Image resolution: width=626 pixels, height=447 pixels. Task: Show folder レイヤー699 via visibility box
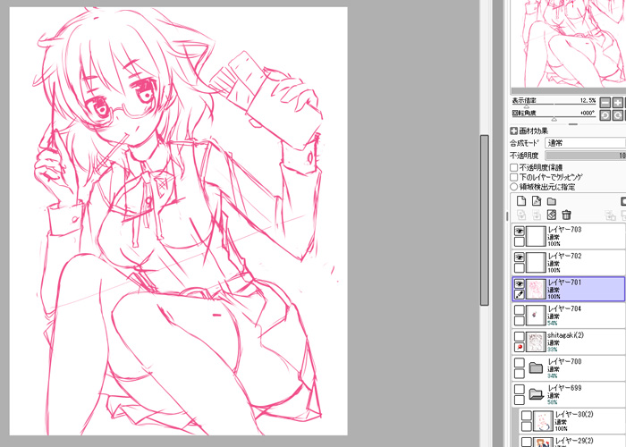click(x=519, y=389)
